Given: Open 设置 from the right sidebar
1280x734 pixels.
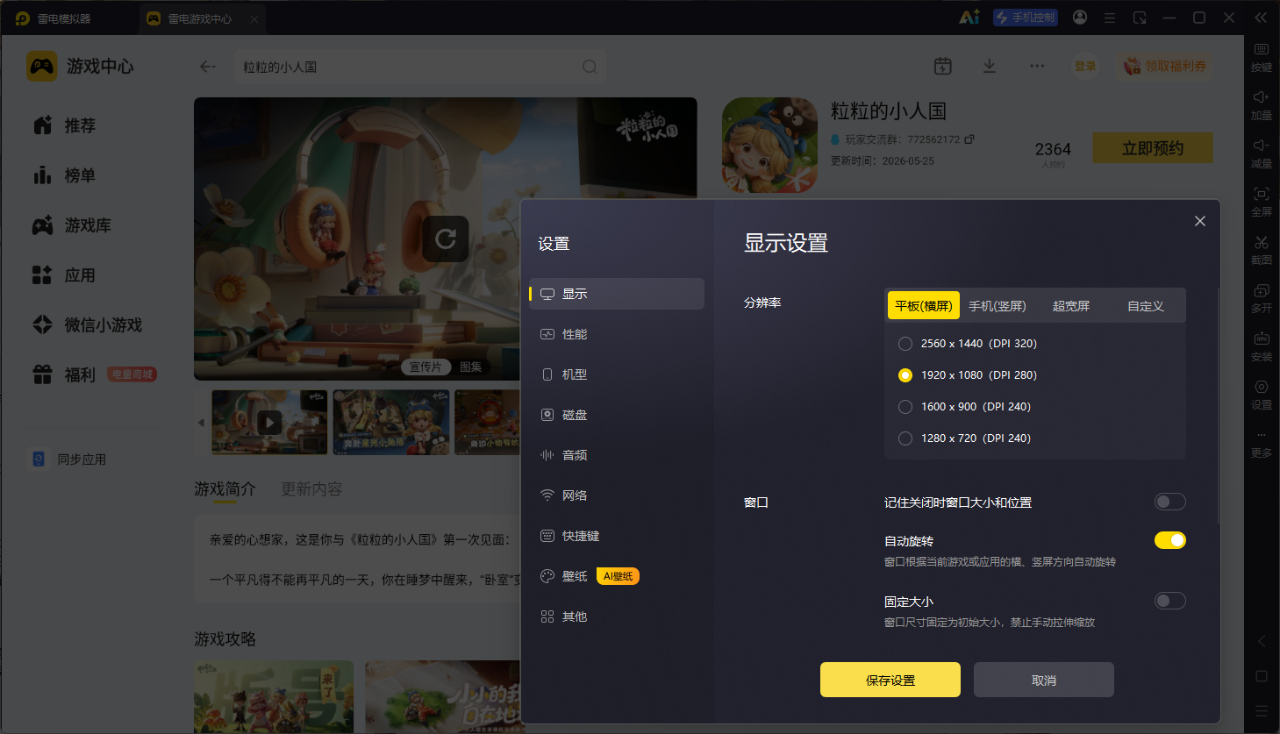Looking at the screenshot, I should point(1262,395).
